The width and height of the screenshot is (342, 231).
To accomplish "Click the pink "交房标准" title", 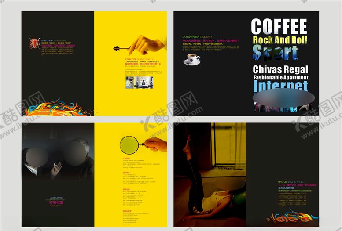I will click(x=56, y=202).
